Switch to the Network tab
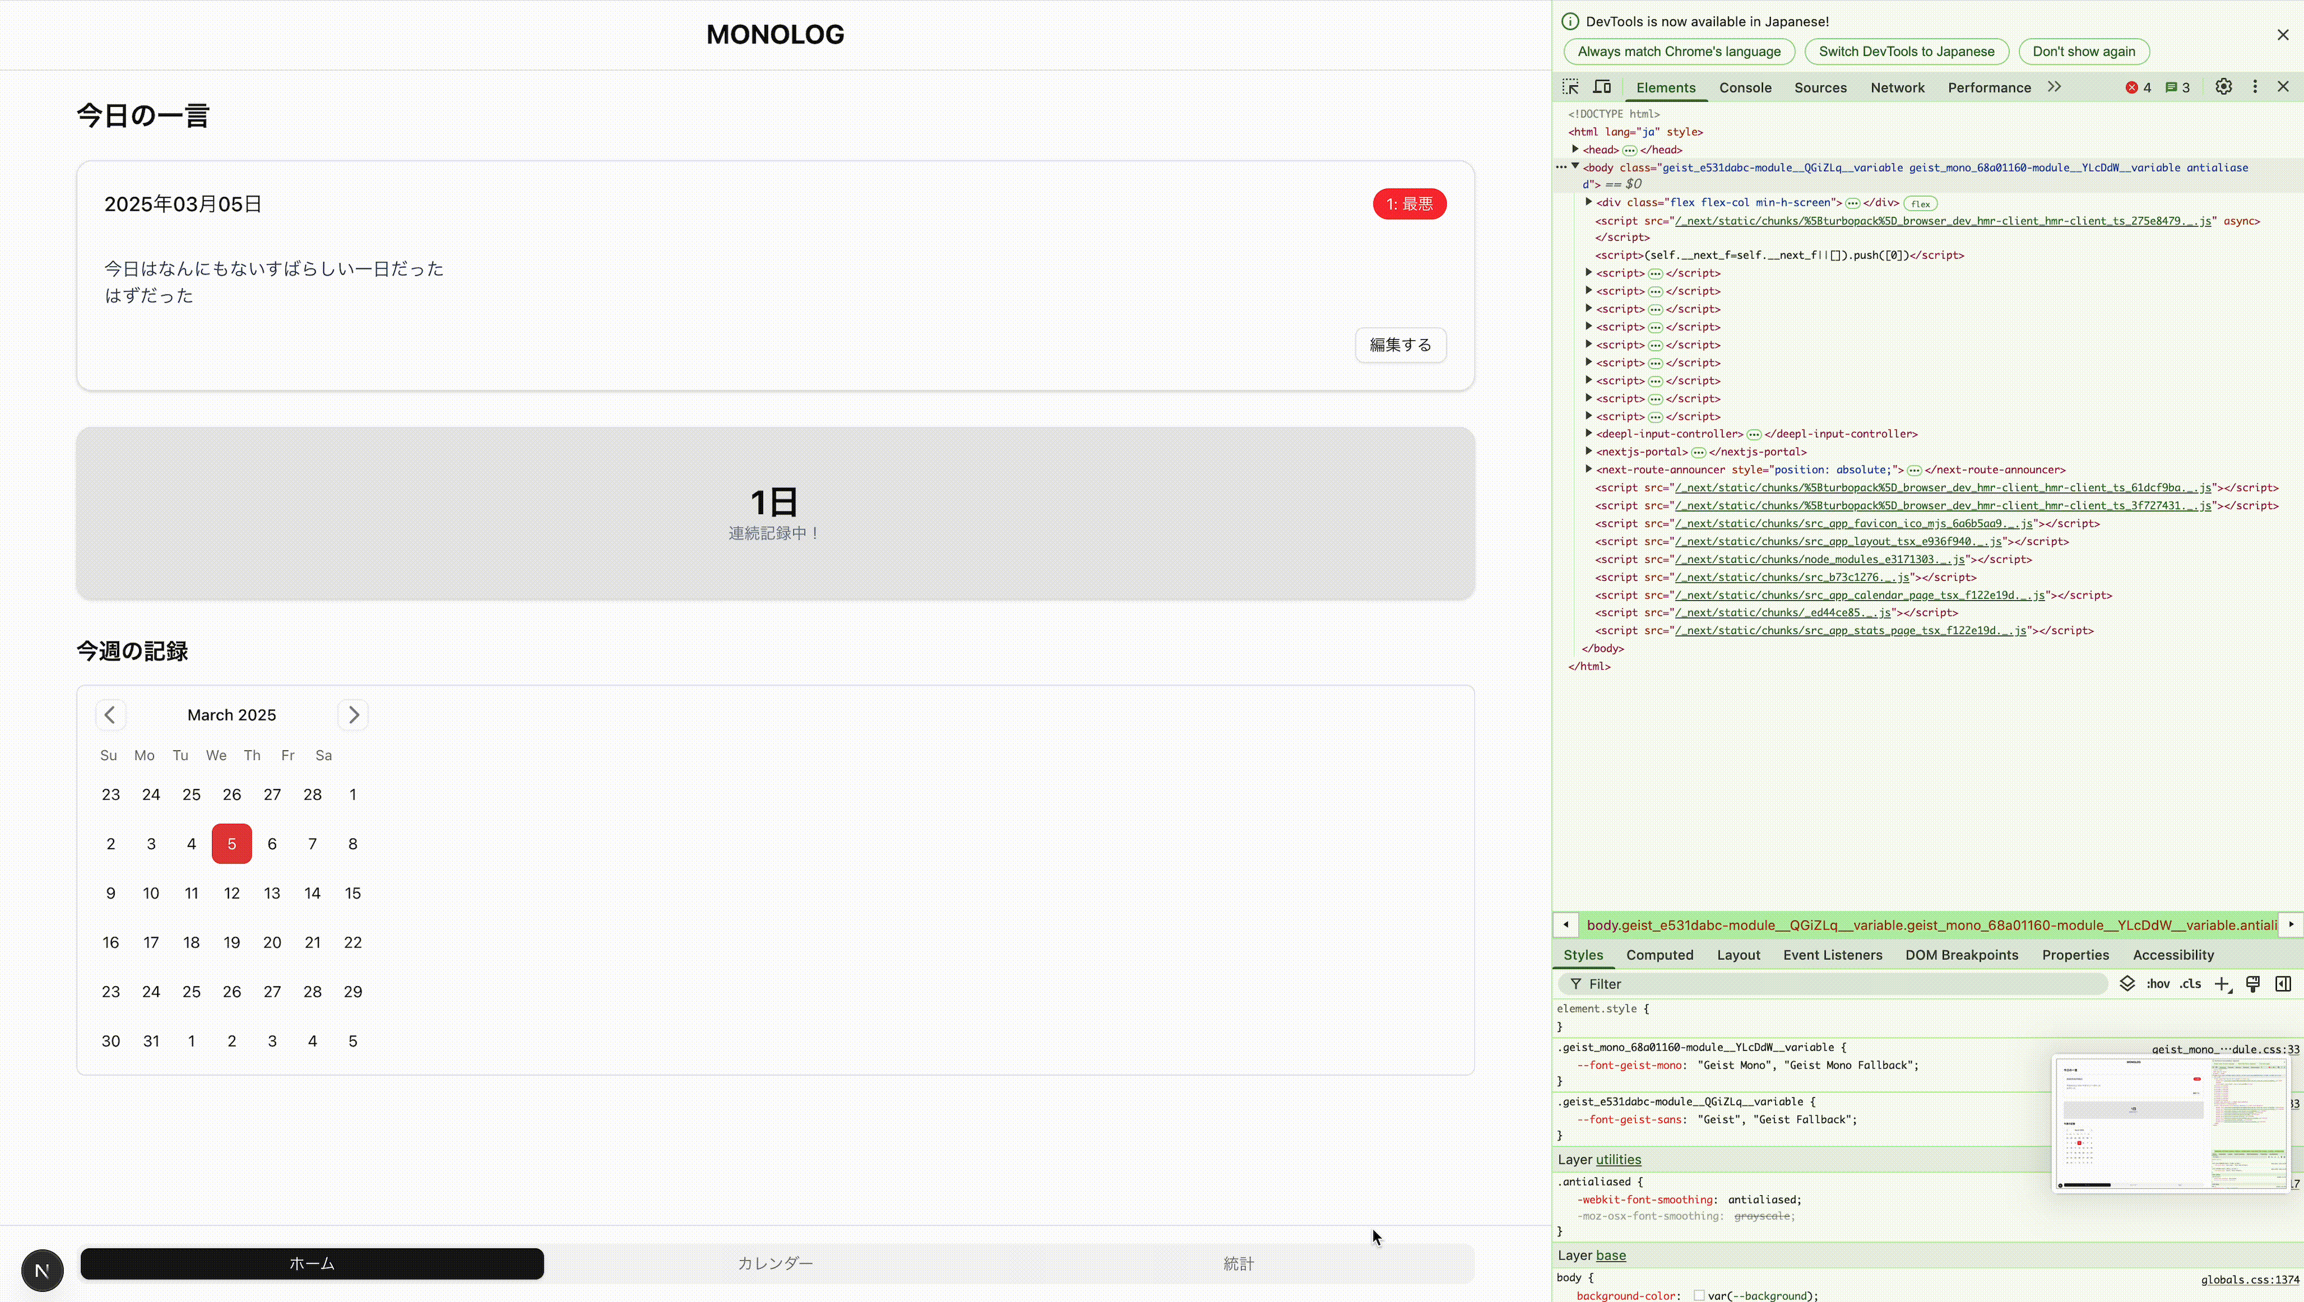 1897,88
